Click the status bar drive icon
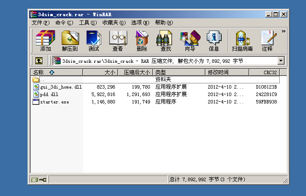The image size is (306, 196). point(35,180)
